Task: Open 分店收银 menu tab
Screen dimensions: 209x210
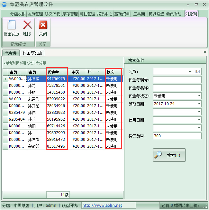Action: (18, 14)
